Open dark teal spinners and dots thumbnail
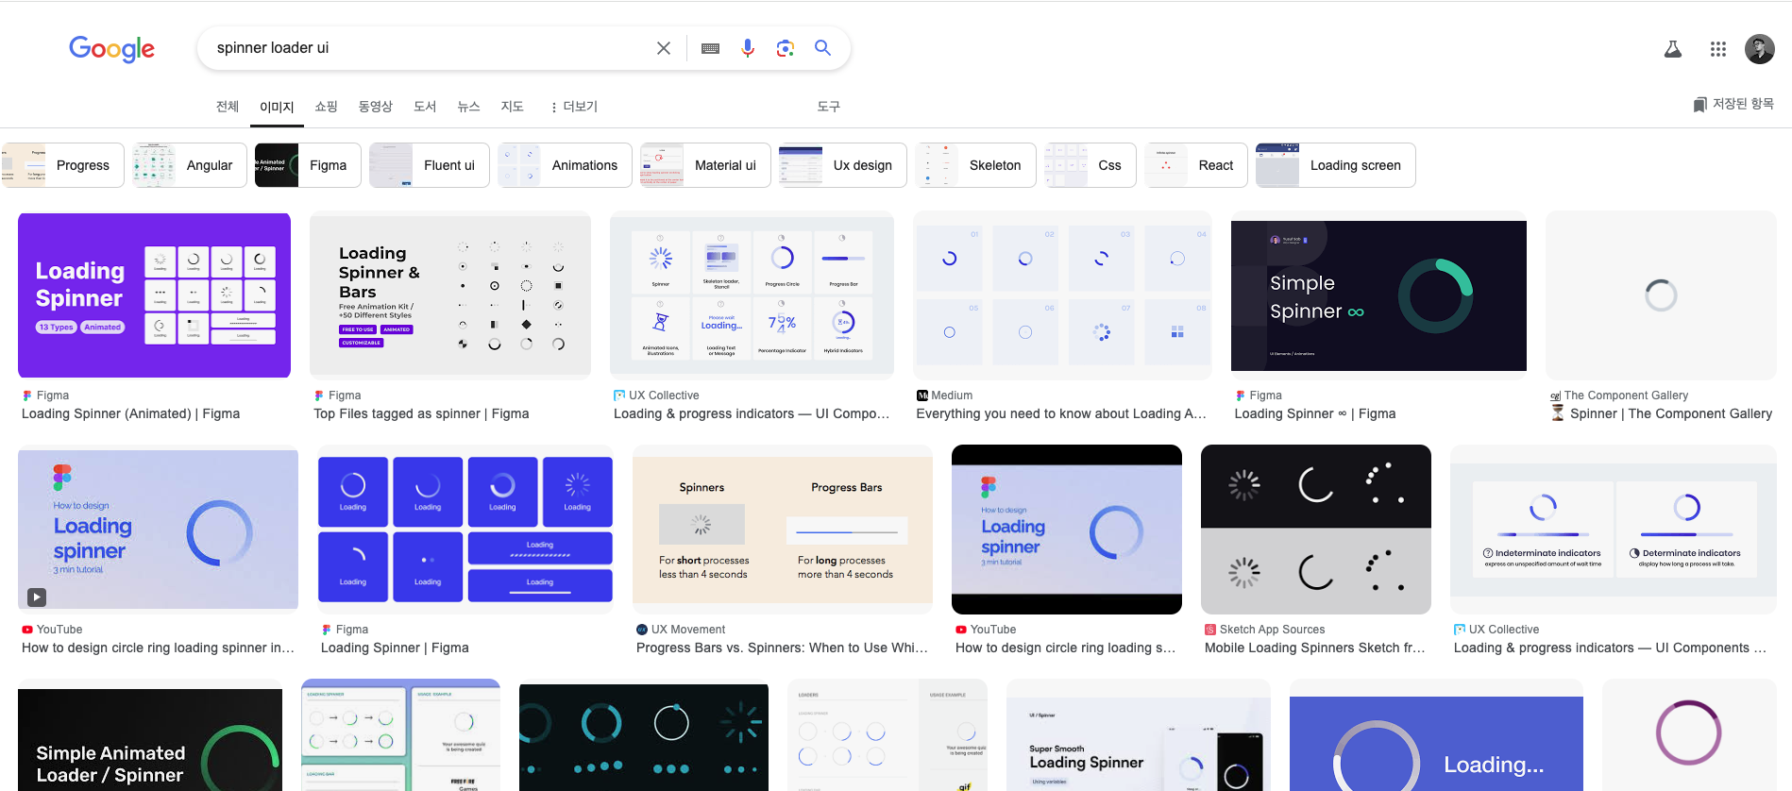The width and height of the screenshot is (1792, 791). (644, 738)
